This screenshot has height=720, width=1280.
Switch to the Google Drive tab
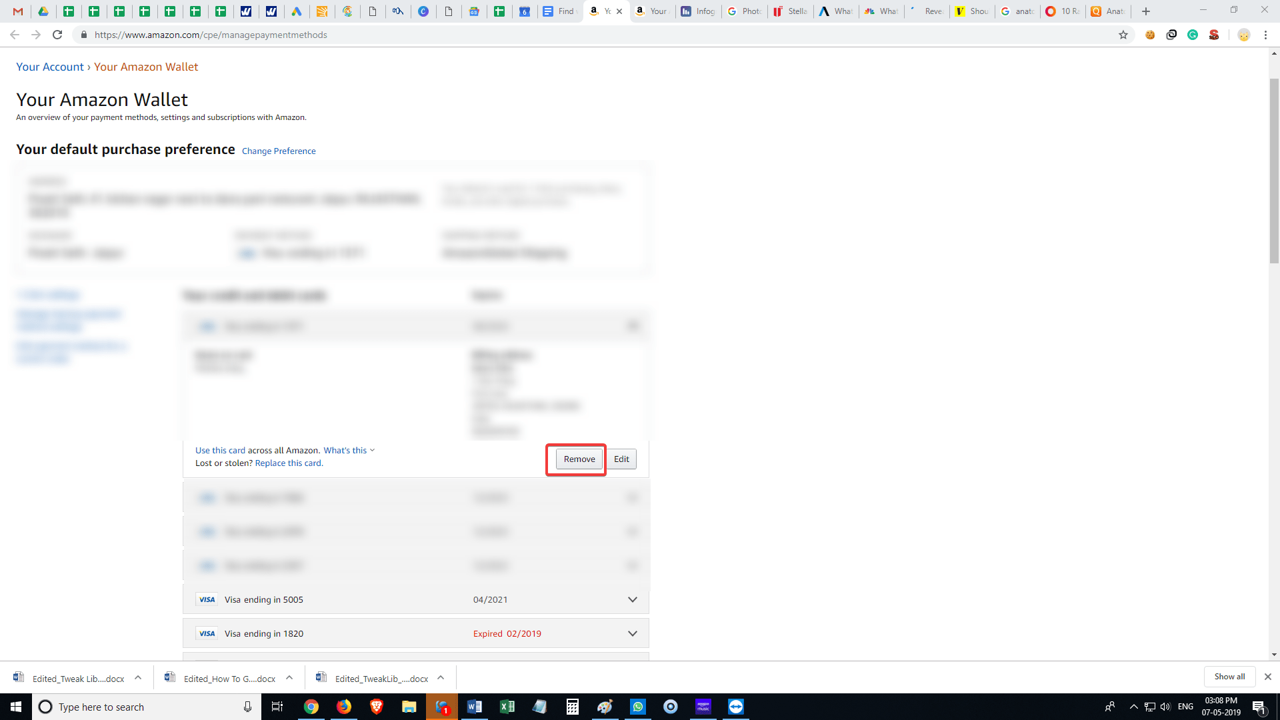43,11
